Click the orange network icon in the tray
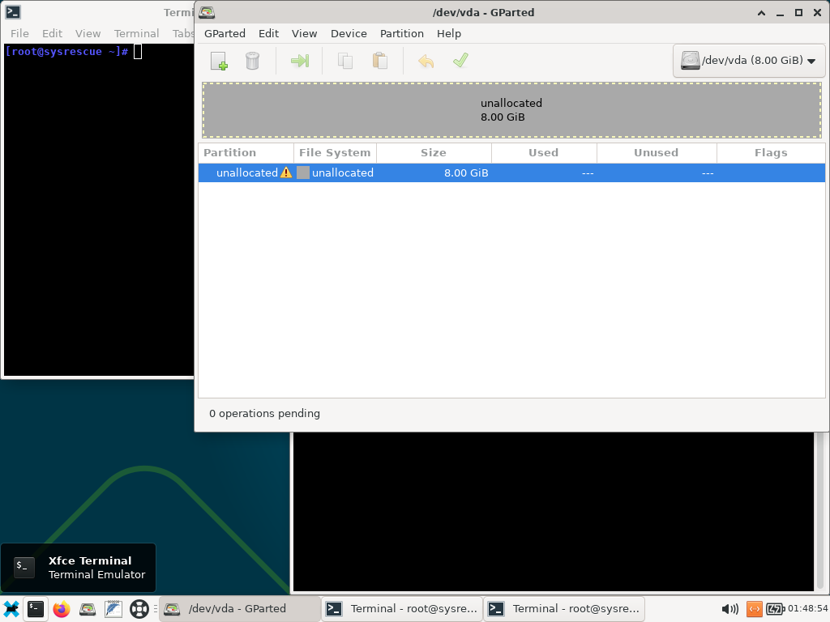Screen dimensions: 830x622 pyautogui.click(x=755, y=609)
